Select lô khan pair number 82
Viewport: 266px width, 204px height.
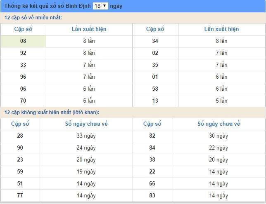click(x=152, y=136)
